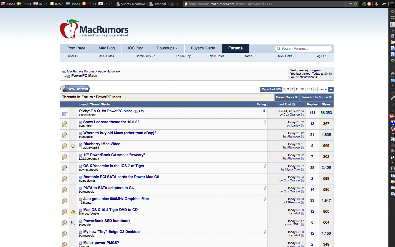Open Audrey Meadows bookmark in top bar
The width and height of the screenshot is (395, 247).
pos(131,4)
